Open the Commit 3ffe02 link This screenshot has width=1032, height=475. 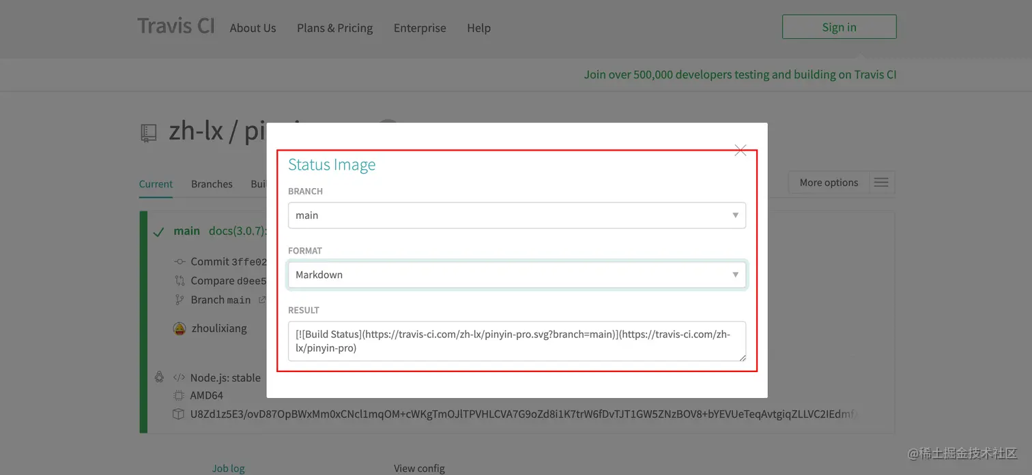[229, 262]
